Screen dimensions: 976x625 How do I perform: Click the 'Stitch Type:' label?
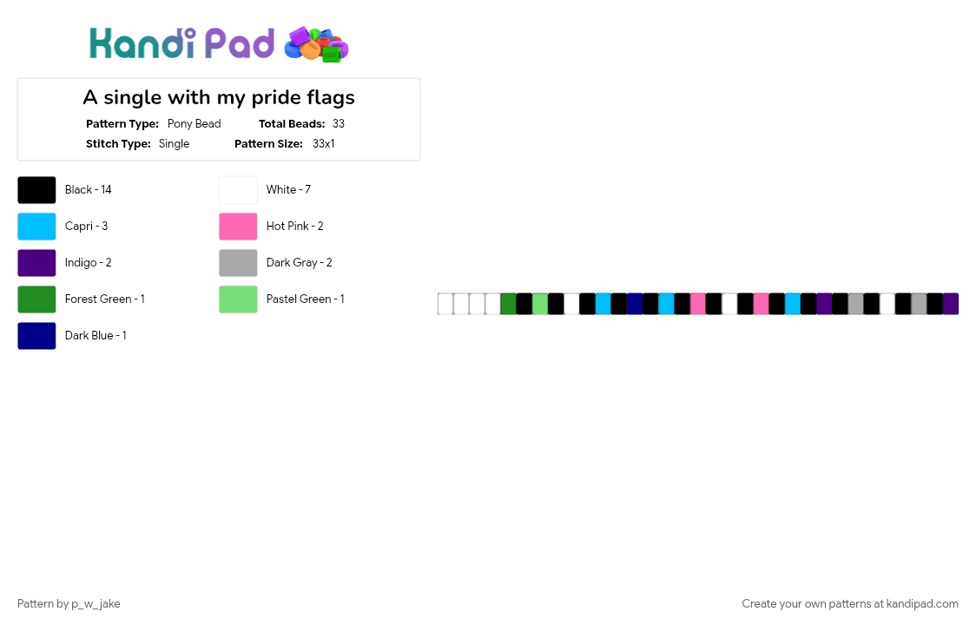(x=118, y=144)
